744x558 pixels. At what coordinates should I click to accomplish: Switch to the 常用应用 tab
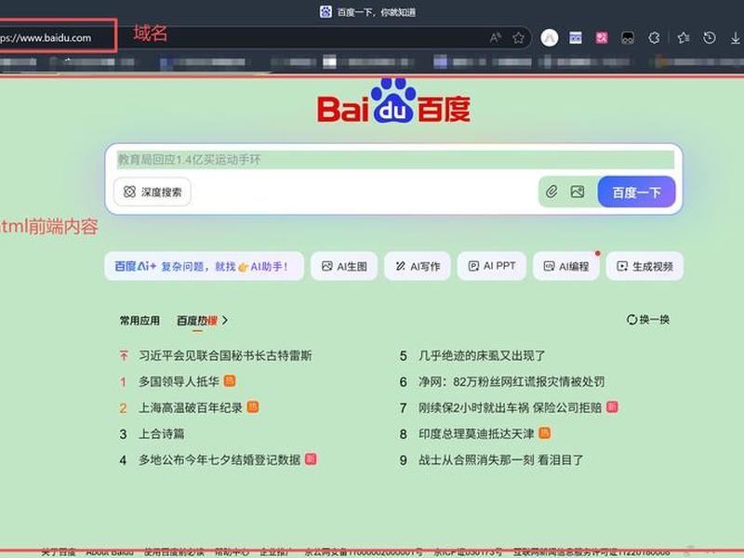coord(139,321)
